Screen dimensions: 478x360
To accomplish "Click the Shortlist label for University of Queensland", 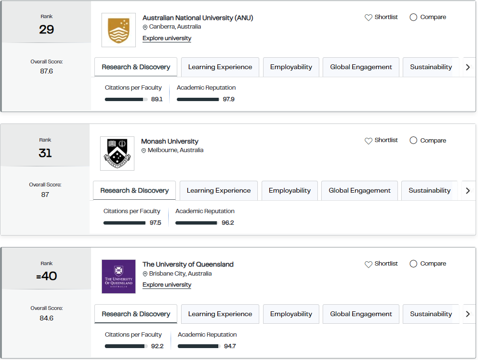I will (x=386, y=264).
